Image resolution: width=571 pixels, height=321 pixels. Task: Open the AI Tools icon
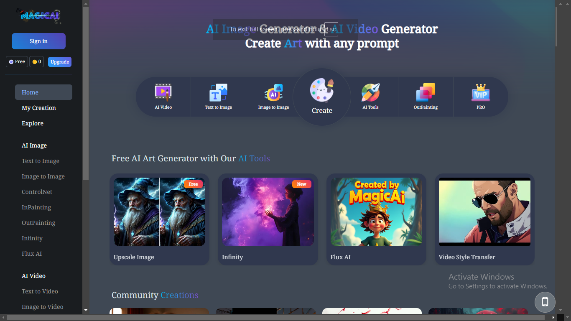370,93
